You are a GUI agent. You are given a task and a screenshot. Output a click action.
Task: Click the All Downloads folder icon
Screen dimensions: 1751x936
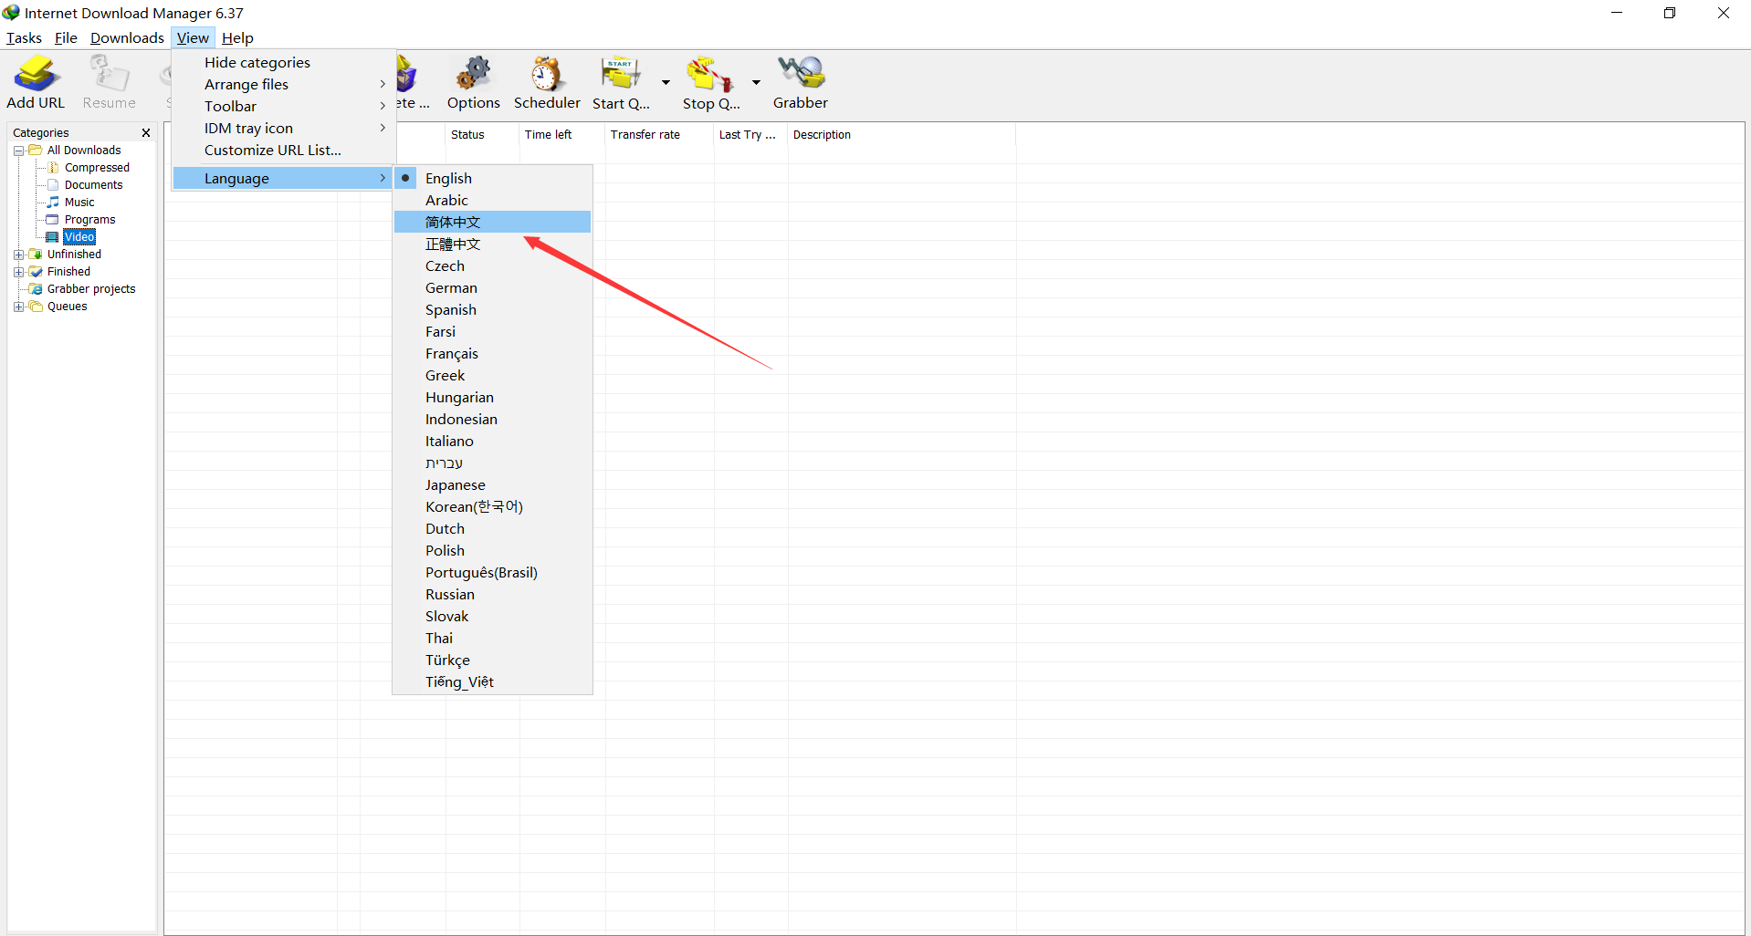(36, 151)
